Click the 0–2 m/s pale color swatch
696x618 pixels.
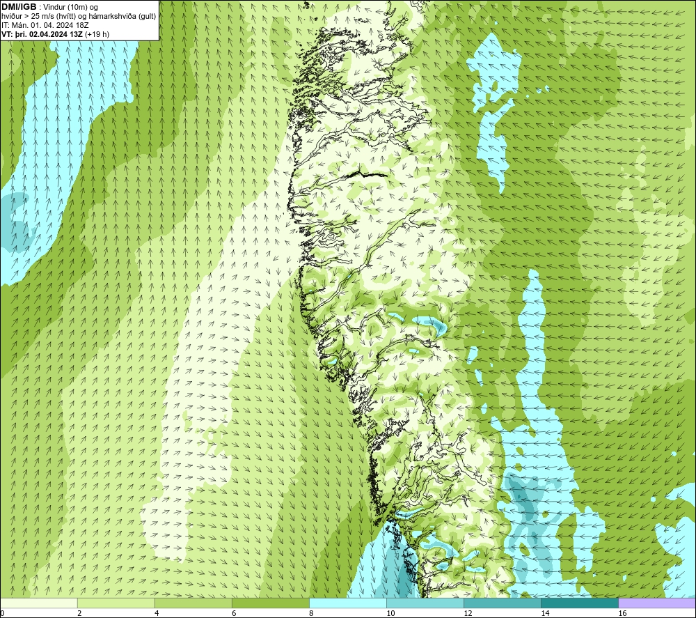[x=39, y=603]
